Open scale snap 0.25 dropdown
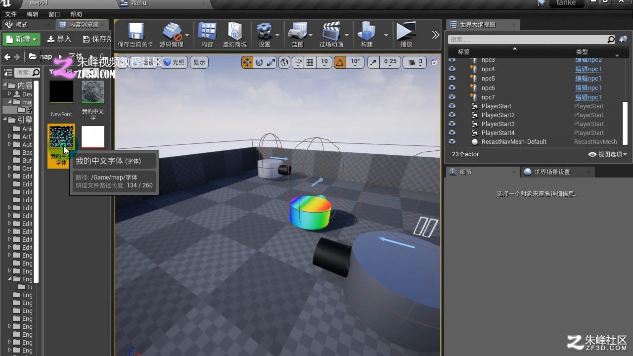633x356 pixels. tap(390, 62)
